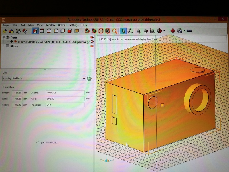The height and width of the screenshot is (172, 229).
Task: Select the highlighted perspective cube view
Action: pos(35,31)
